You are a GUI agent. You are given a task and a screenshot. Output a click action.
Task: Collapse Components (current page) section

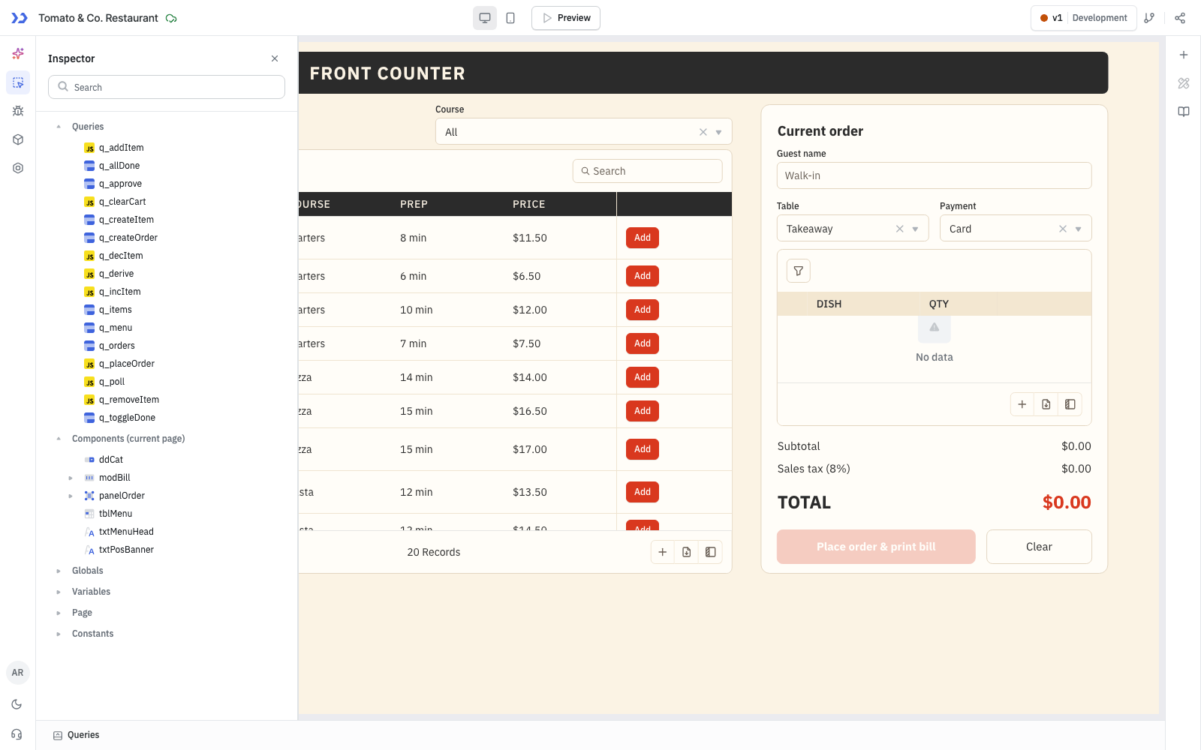coord(59,439)
